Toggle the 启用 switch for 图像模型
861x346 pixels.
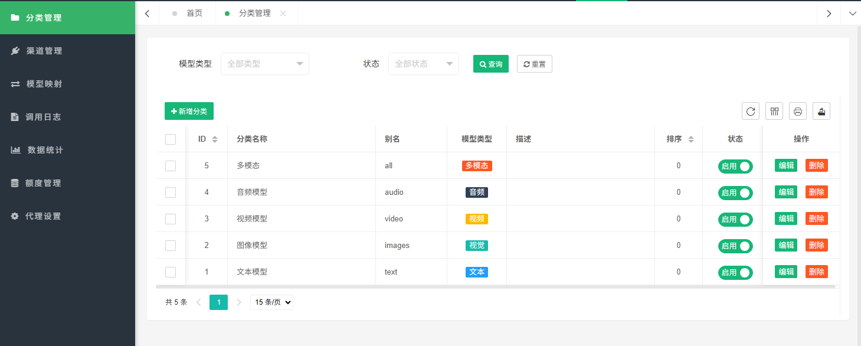[x=735, y=246]
